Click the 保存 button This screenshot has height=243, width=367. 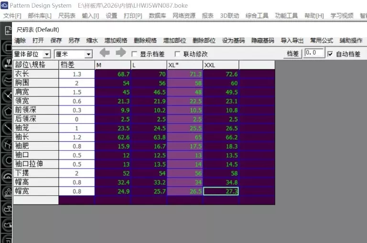pos(56,41)
